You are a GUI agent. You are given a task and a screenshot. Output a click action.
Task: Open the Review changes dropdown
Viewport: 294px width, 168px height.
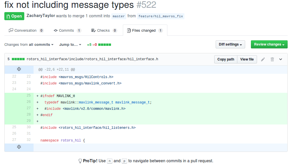(x=269, y=44)
